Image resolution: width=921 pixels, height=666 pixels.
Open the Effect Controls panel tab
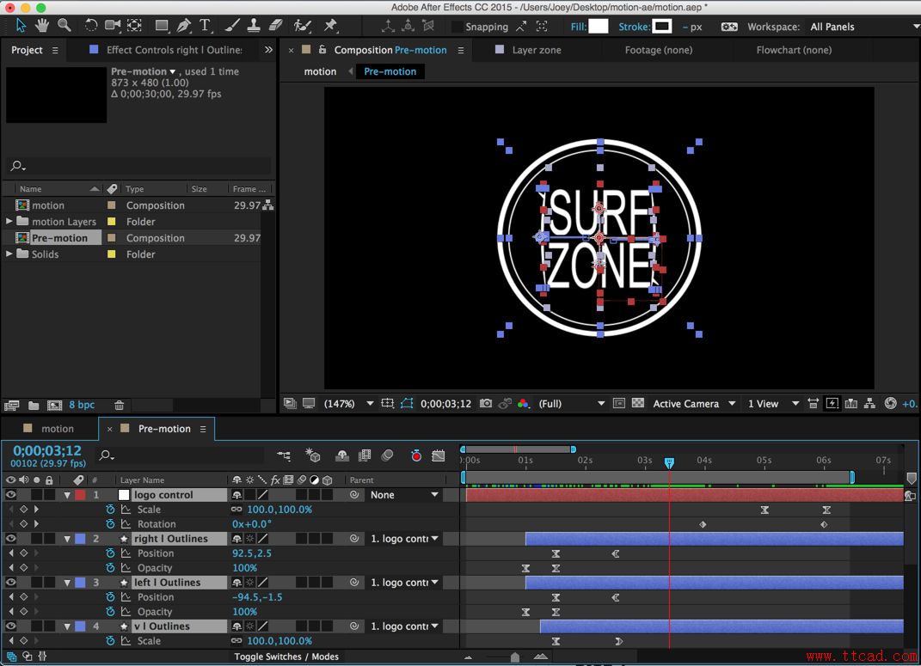click(x=174, y=50)
